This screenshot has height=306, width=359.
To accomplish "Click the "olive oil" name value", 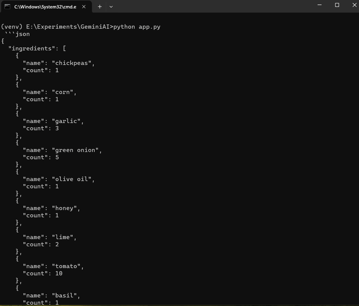I will [x=72, y=179].
